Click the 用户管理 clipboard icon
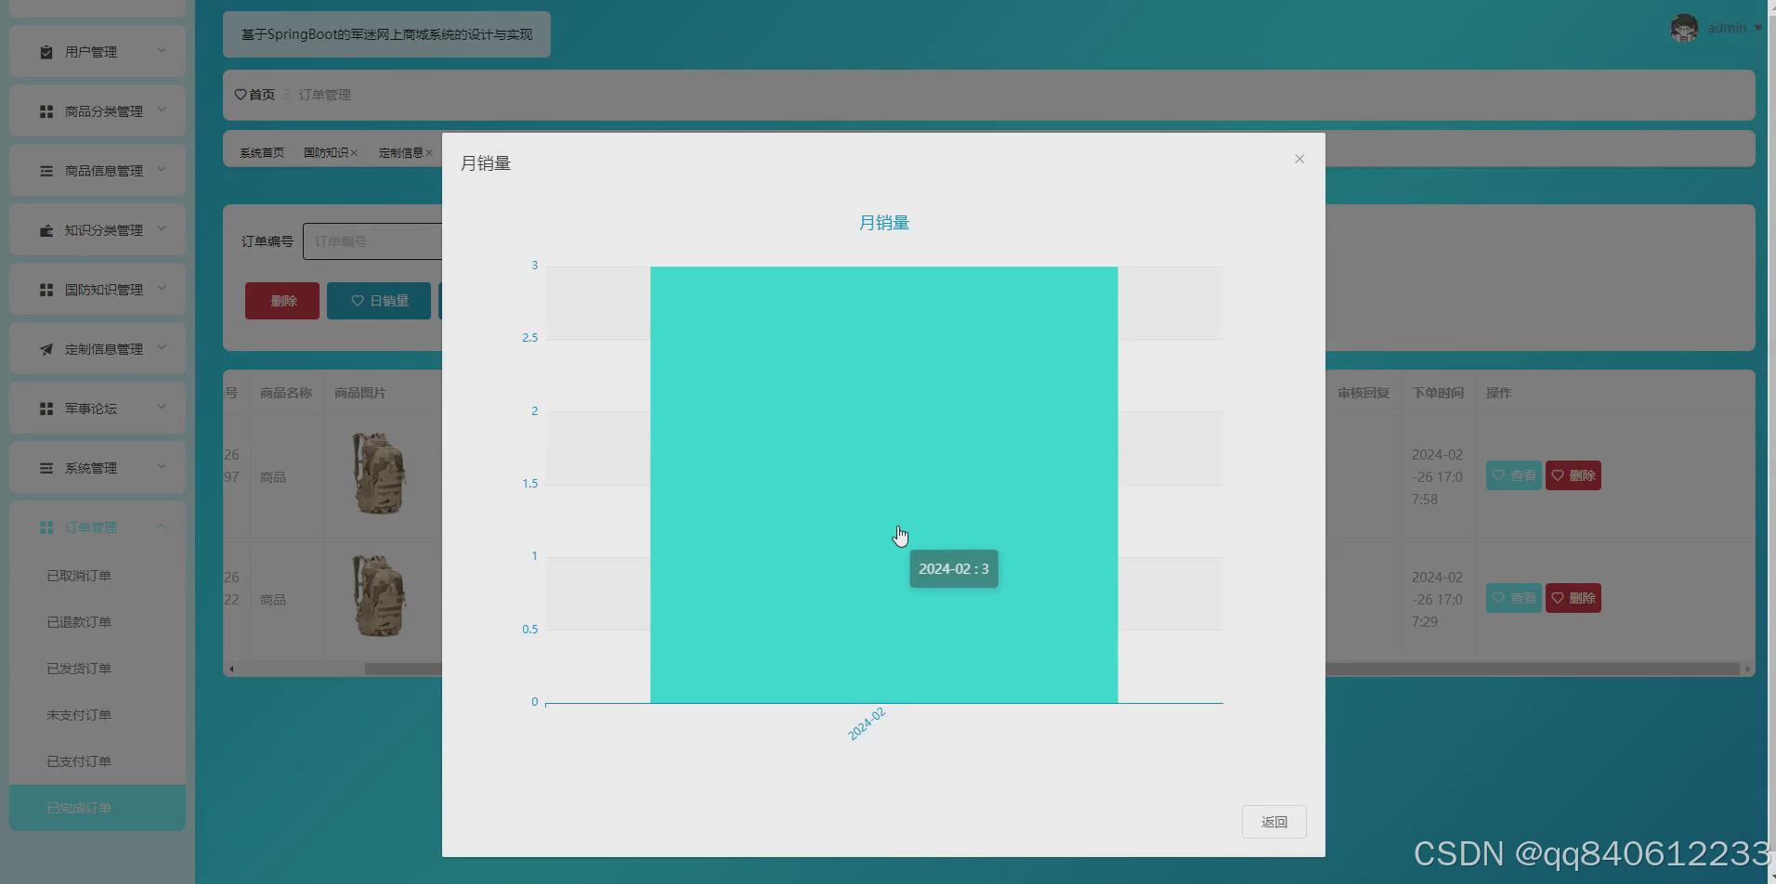 (x=46, y=52)
